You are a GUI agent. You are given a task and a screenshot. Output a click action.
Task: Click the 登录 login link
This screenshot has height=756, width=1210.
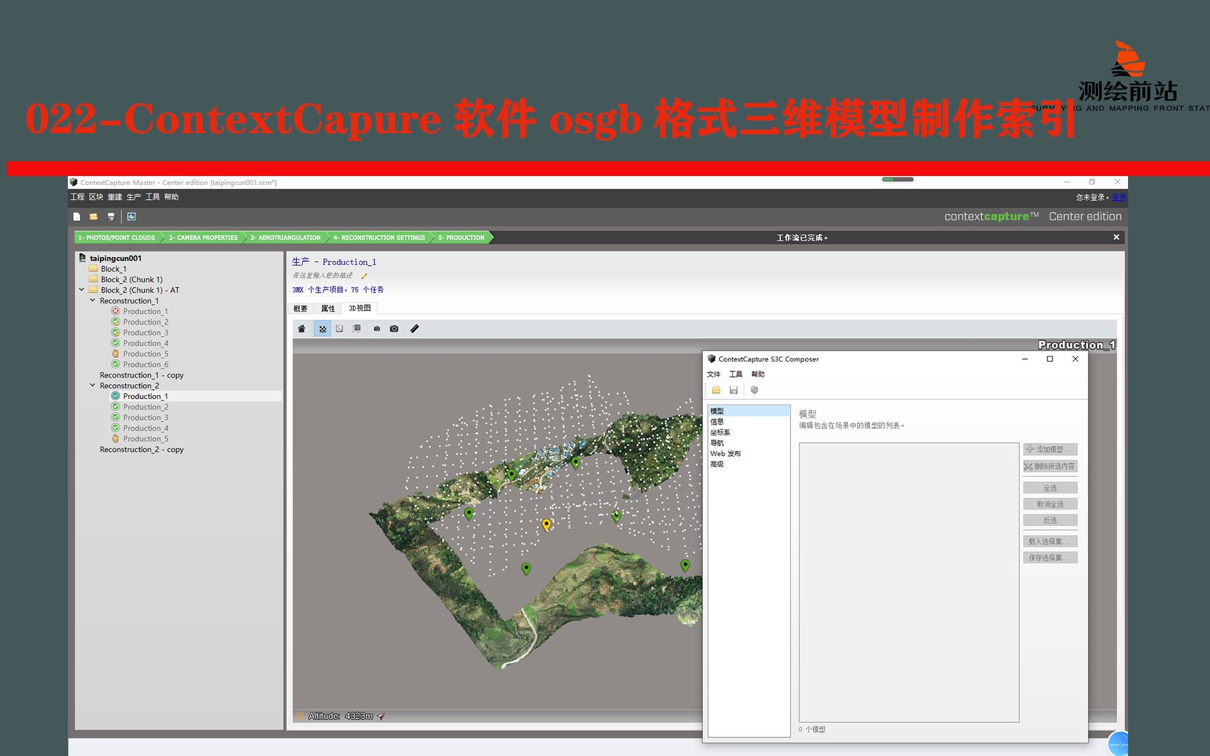point(1118,197)
